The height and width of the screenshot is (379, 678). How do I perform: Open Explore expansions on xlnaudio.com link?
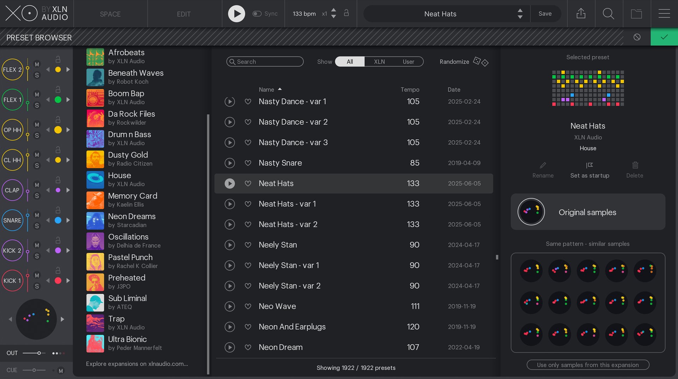tap(137, 364)
